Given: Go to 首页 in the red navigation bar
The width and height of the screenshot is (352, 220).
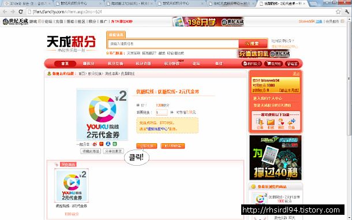Looking at the screenshot, I should [65, 64].
